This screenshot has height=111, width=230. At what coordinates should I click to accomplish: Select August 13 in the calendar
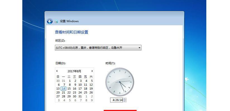click(58, 89)
